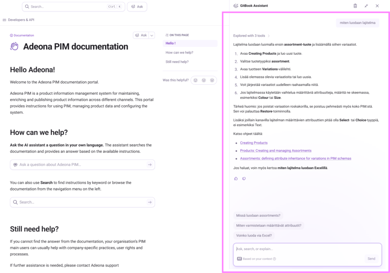Click the ON THIS PAGE heading

coord(177,35)
